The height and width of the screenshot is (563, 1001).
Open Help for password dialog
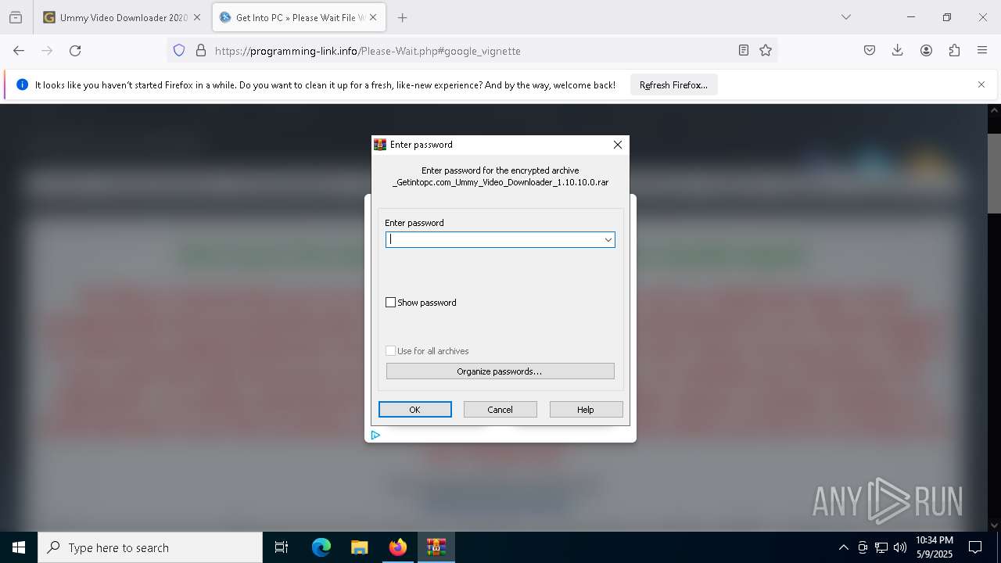tap(586, 410)
